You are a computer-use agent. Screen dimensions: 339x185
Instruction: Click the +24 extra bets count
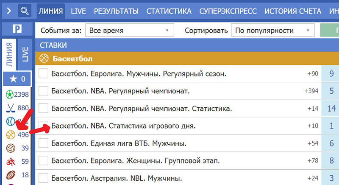click(313, 178)
